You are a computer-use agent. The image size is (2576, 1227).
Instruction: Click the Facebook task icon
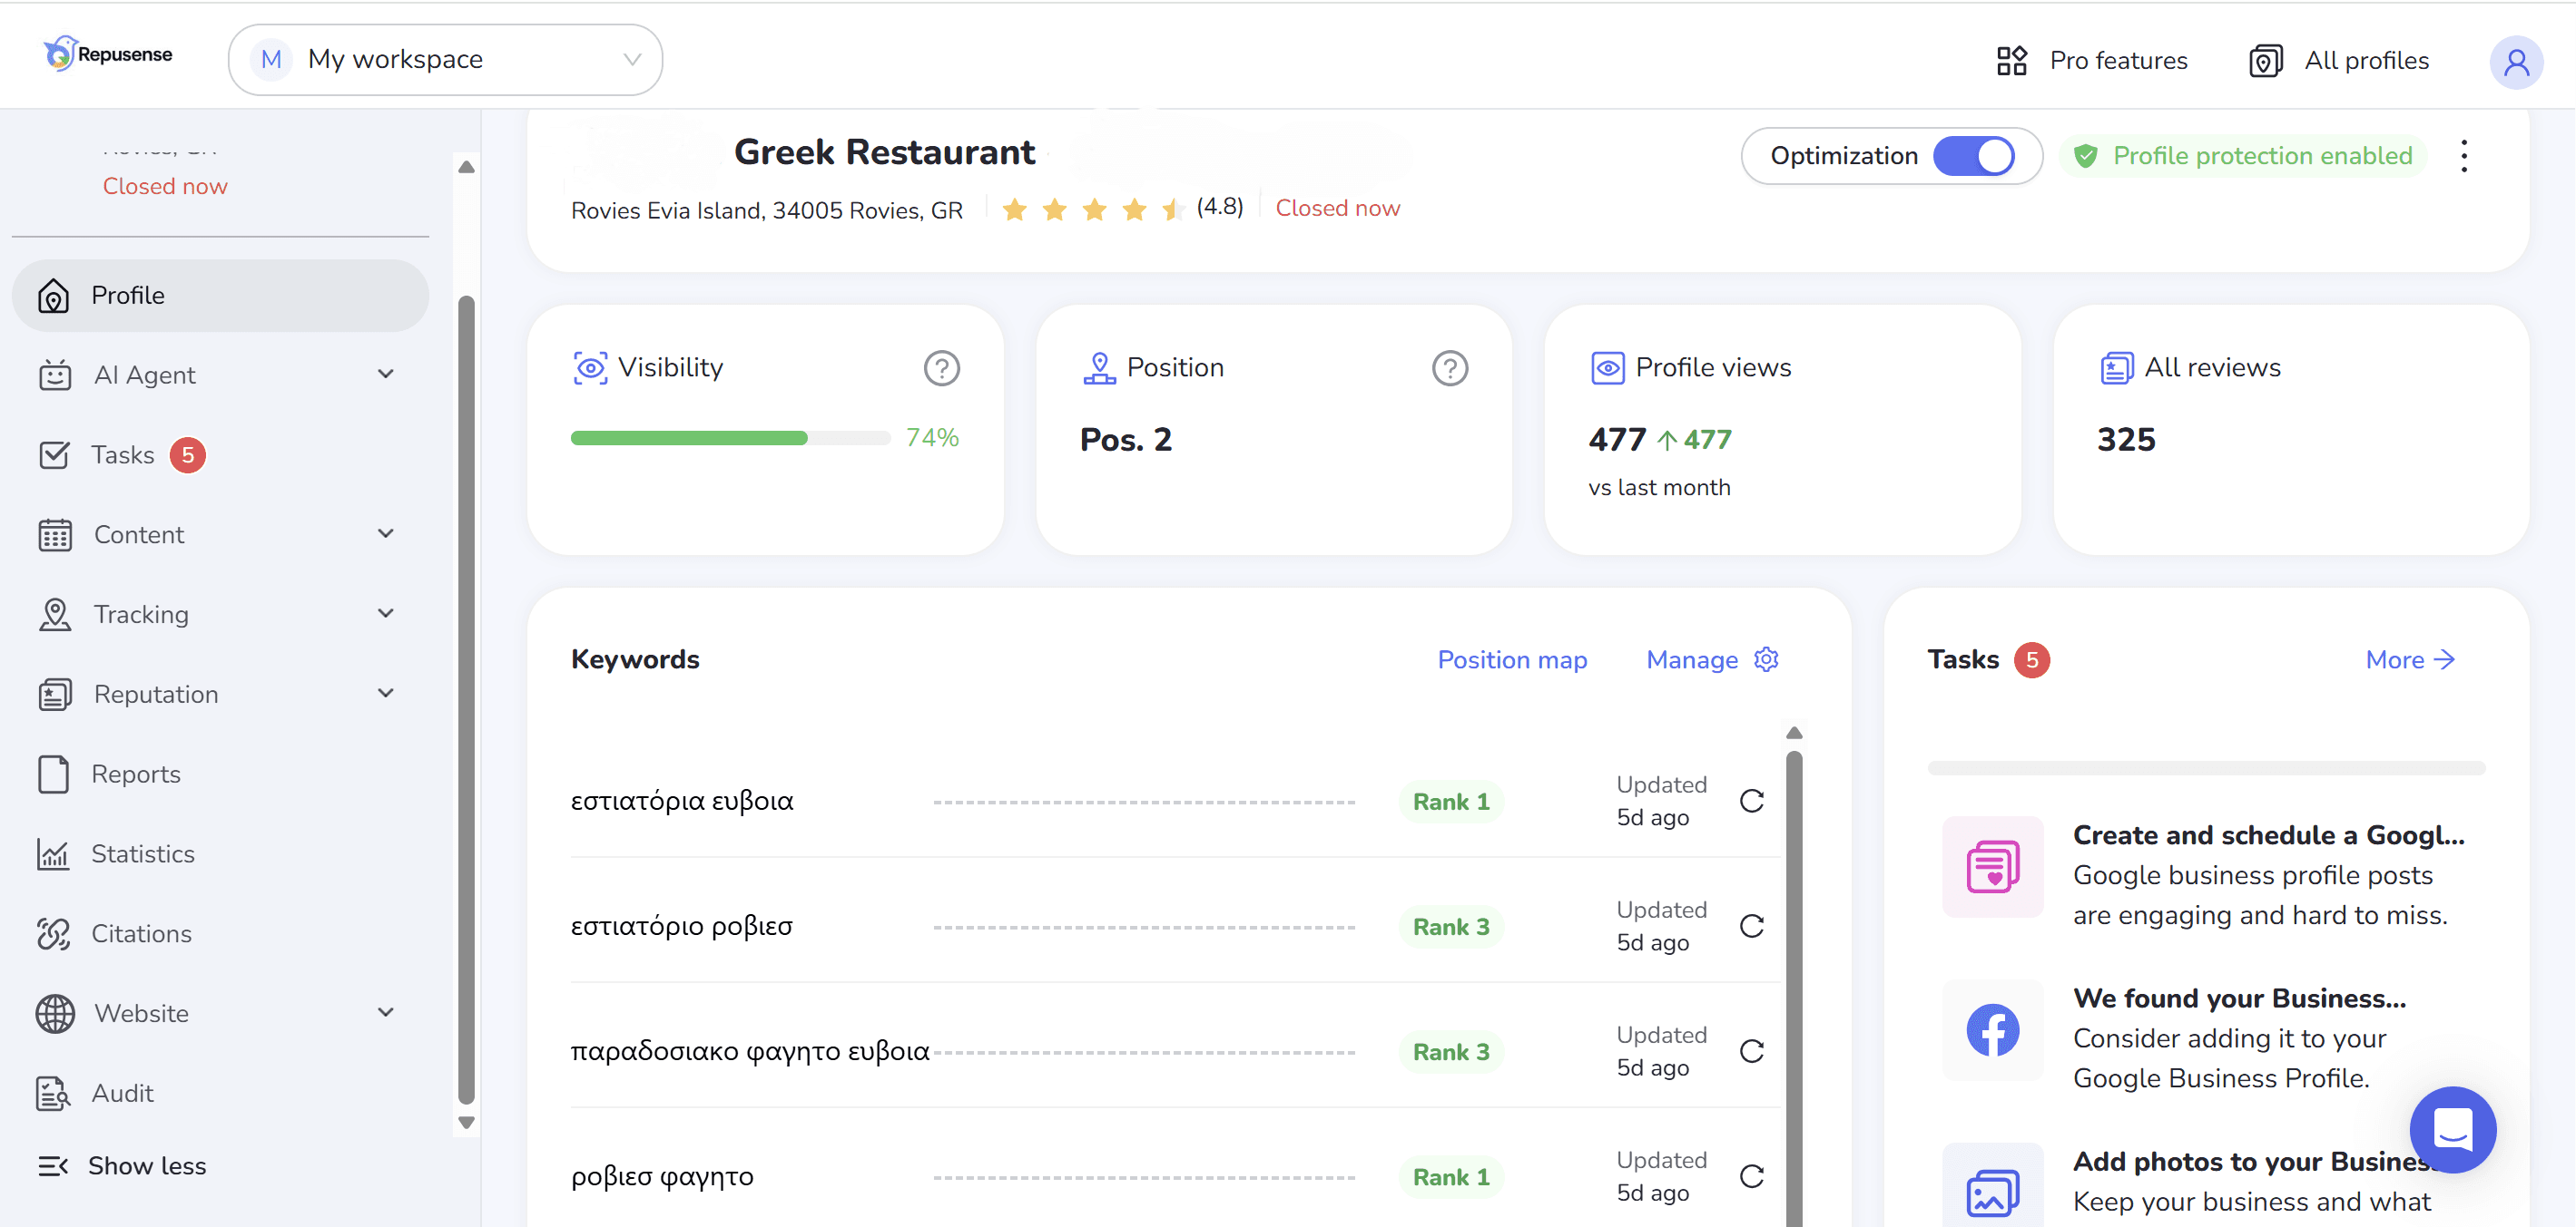(1991, 1029)
